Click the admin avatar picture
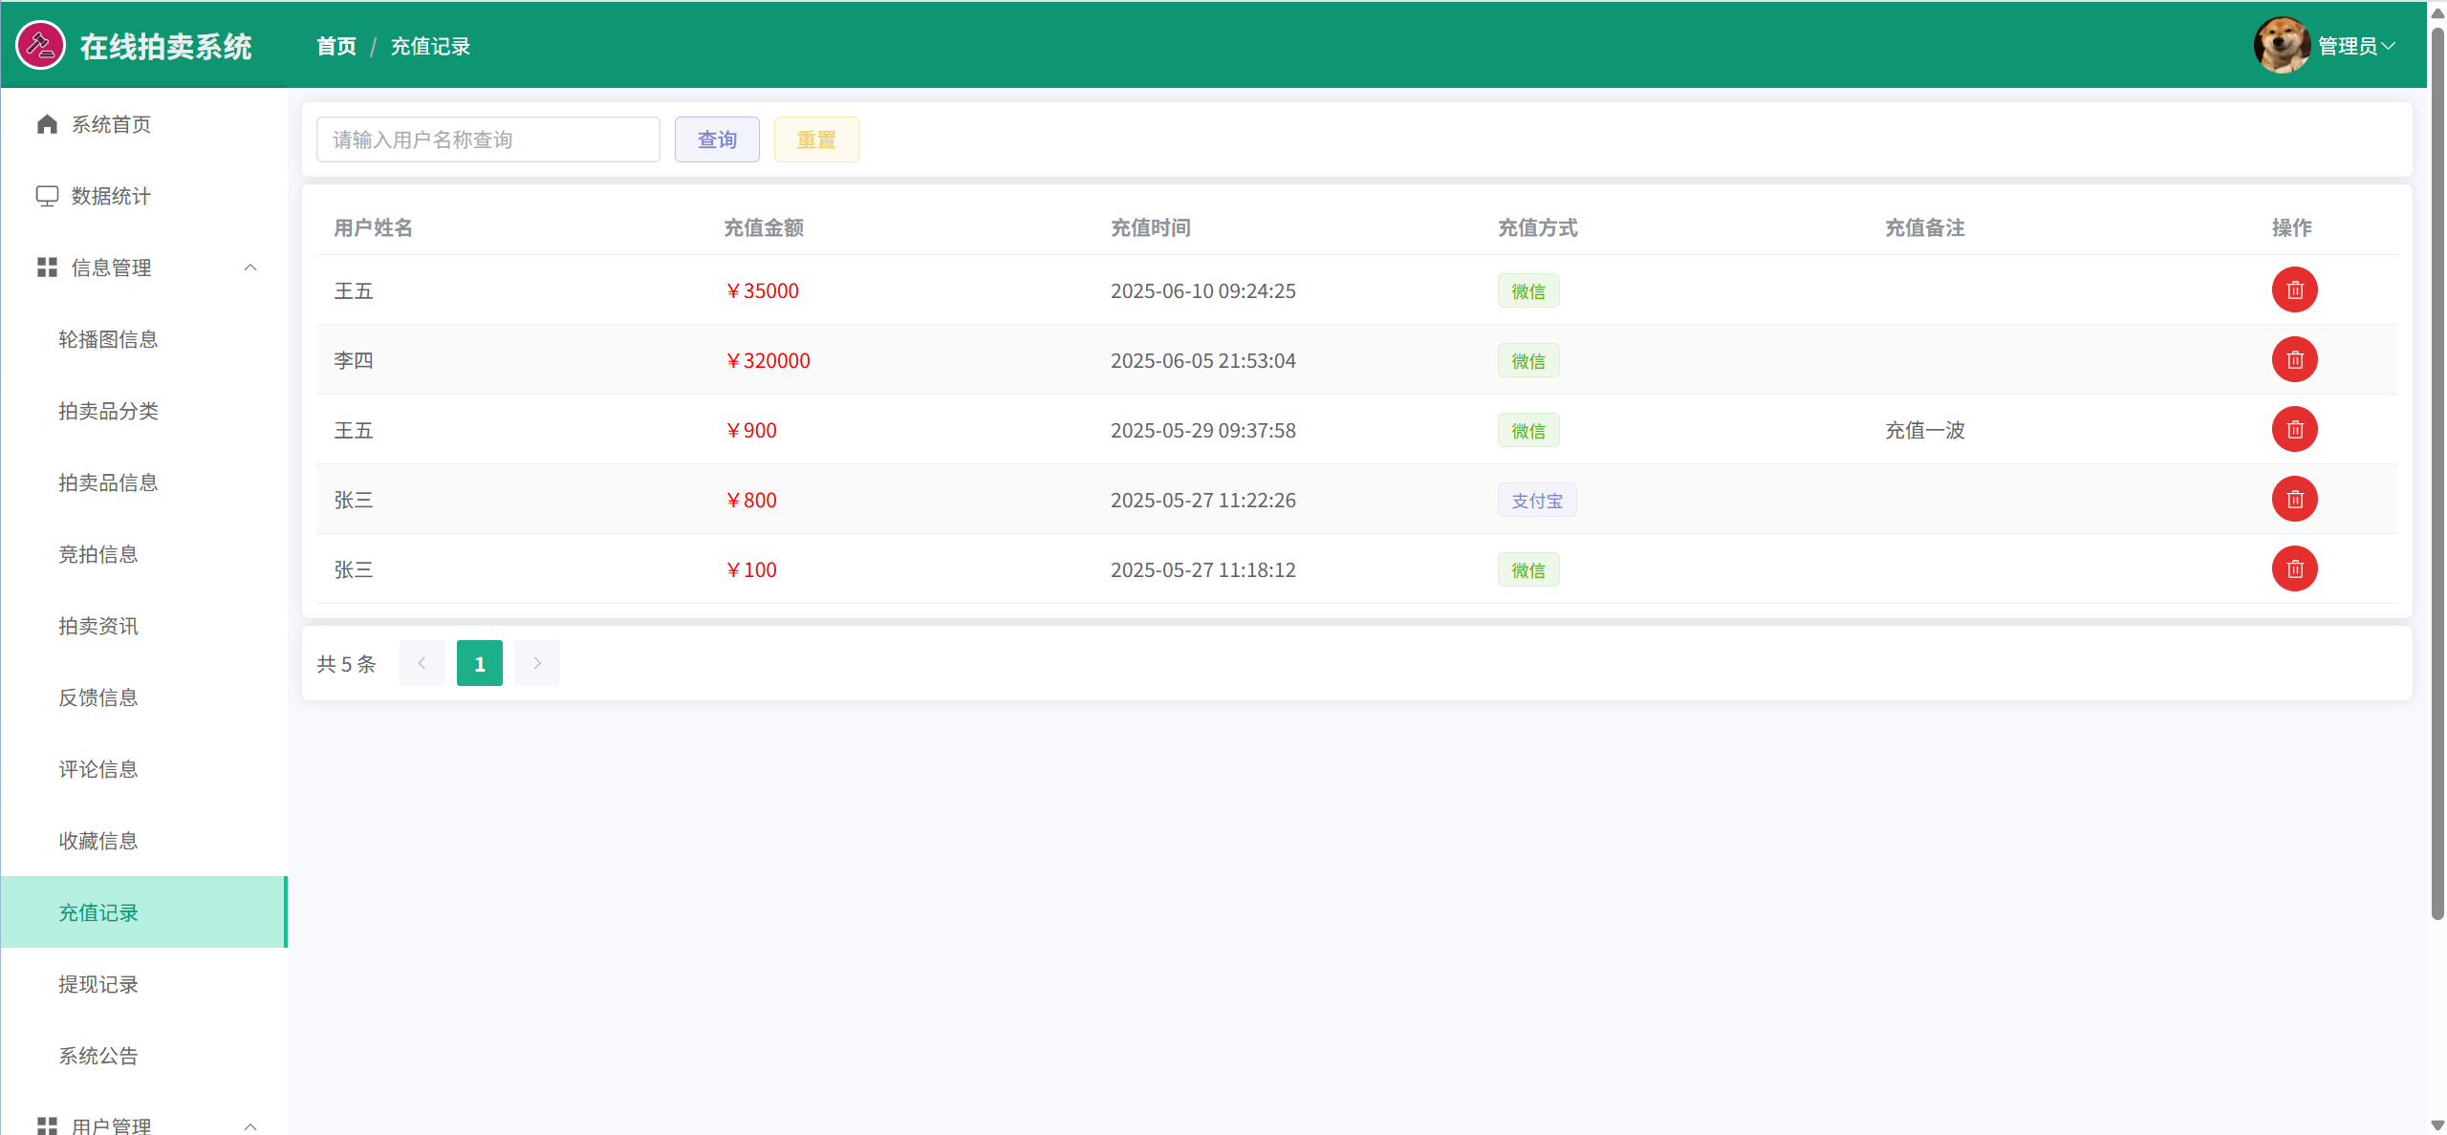The width and height of the screenshot is (2447, 1135). coord(2281,45)
